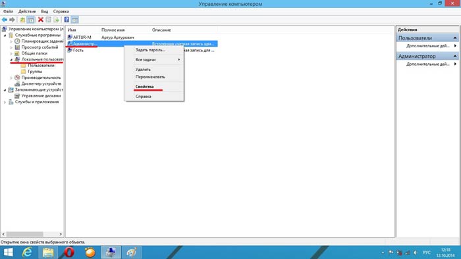Collapse the Служебные программы tree node
The image size is (461, 259).
click(x=5, y=35)
